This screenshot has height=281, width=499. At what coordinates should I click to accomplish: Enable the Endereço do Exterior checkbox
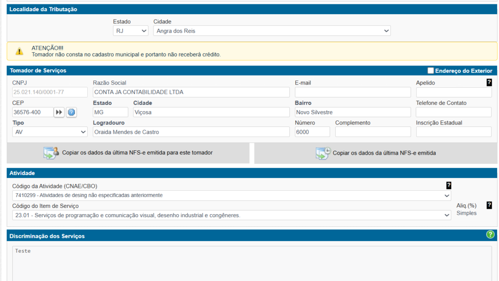pos(430,71)
